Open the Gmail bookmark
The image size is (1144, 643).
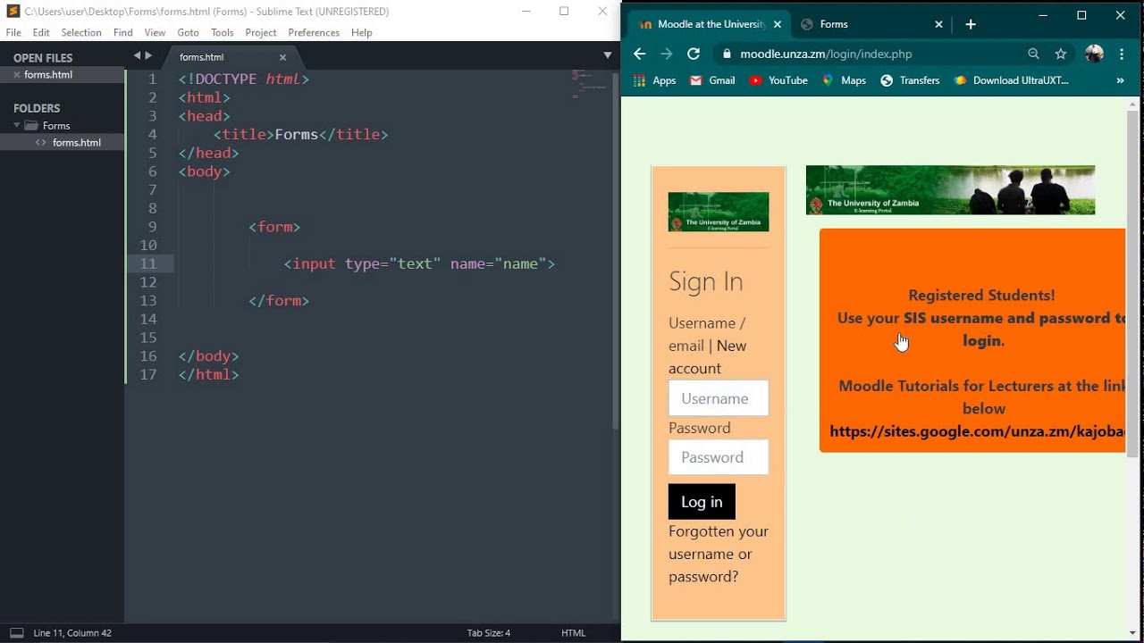pyautogui.click(x=712, y=80)
